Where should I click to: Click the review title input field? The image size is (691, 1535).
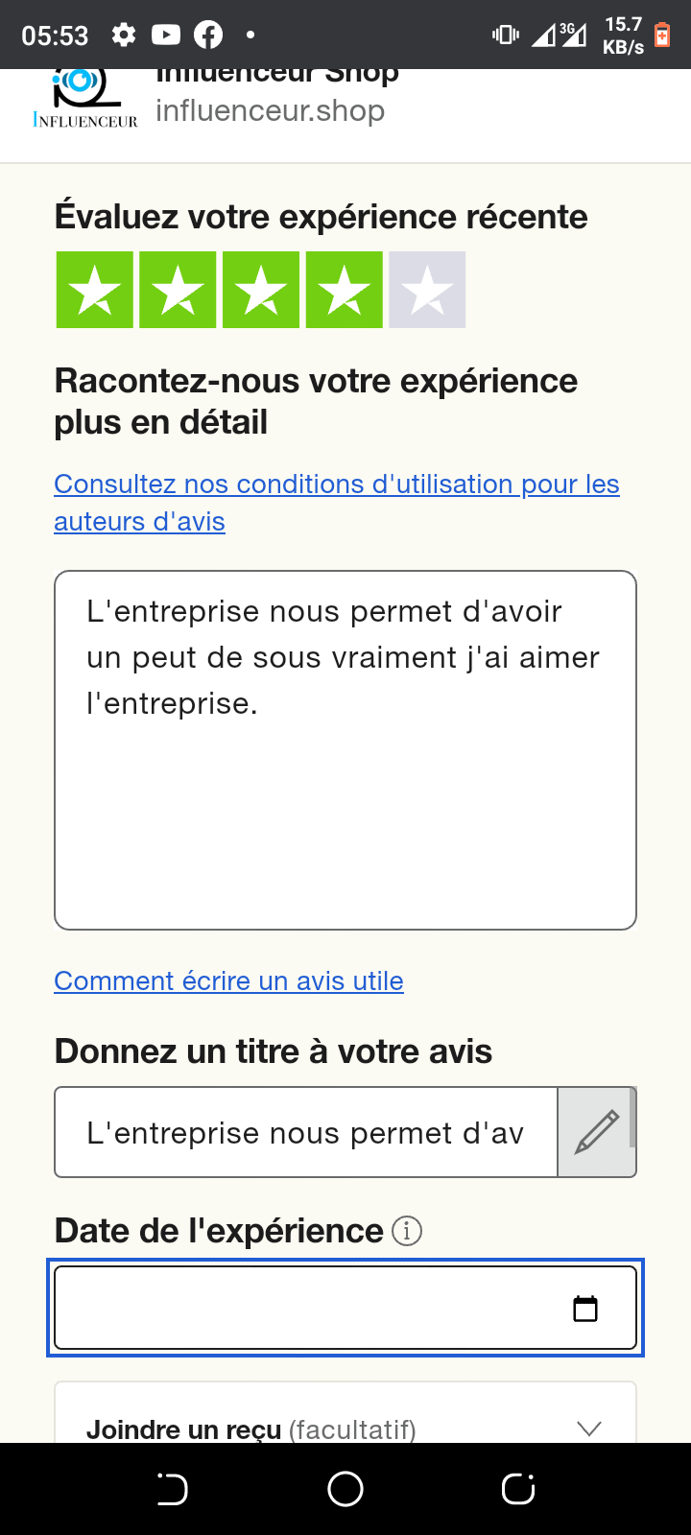305,1132
